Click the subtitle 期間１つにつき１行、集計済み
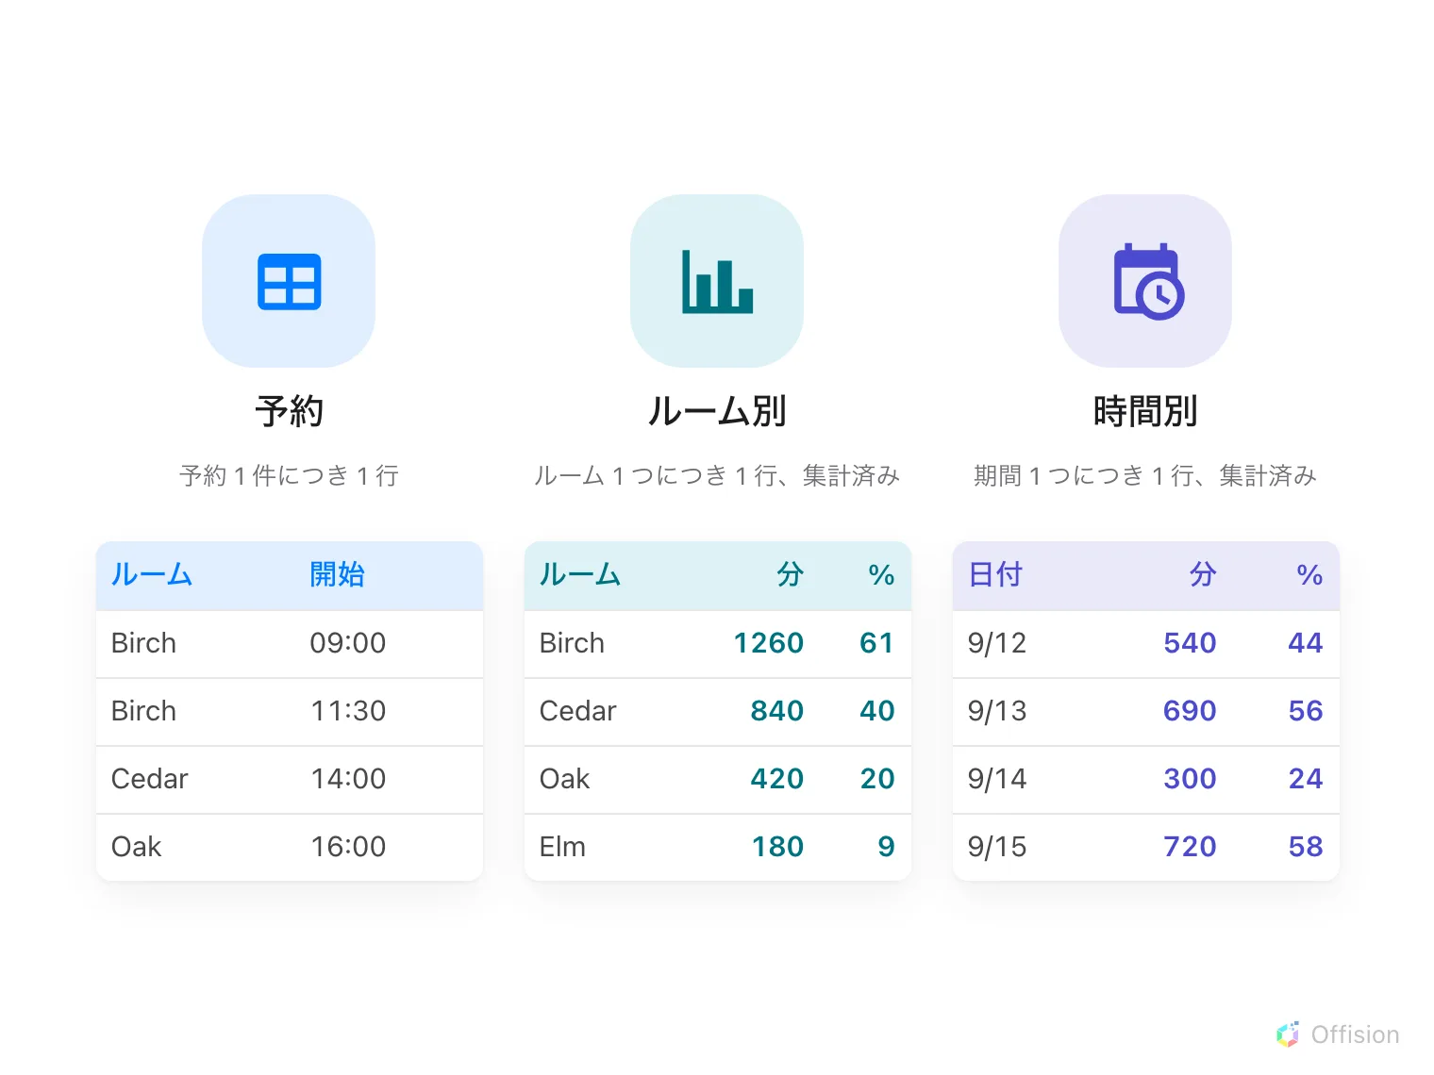Image resolution: width=1434 pixels, height=1075 pixels. [1145, 475]
